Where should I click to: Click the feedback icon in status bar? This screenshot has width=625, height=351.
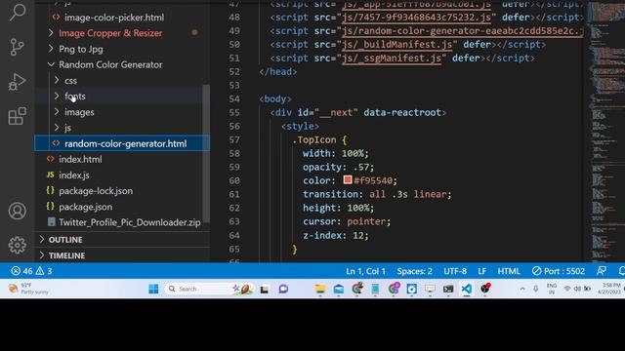point(602,271)
